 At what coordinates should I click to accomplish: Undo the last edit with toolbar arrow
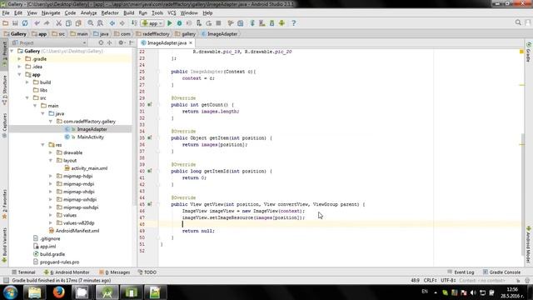click(37, 23)
